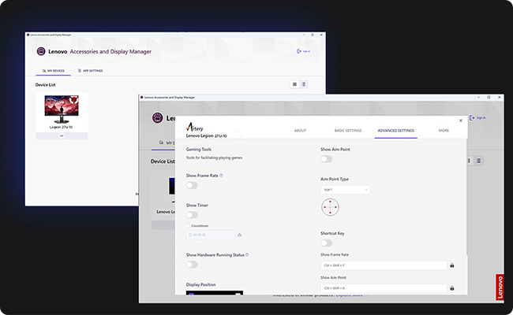This screenshot has width=513, height=315.
Task: Switch to grid view in back window
Action: tap(295, 84)
